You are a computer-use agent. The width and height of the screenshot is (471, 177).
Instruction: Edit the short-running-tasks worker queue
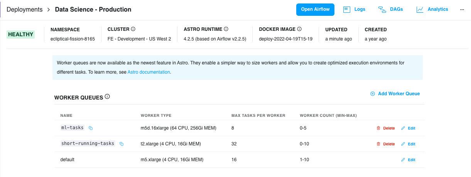point(408,144)
